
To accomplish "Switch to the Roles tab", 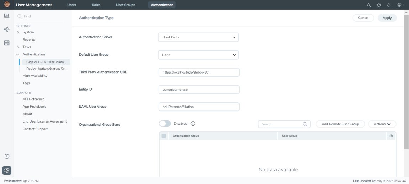I will [x=96, y=5].
